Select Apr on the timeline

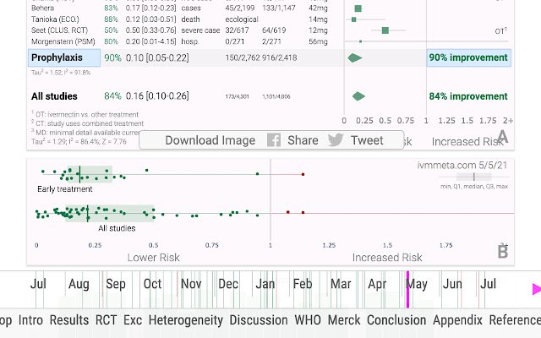(377, 284)
